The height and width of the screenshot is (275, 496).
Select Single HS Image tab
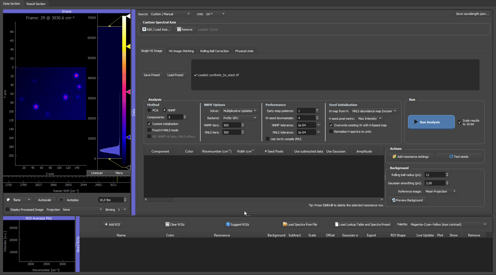(151, 51)
